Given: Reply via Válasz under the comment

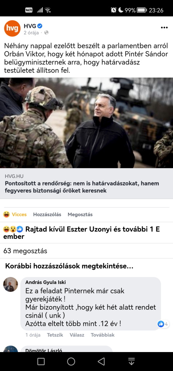Looking at the screenshot, I should pyautogui.click(x=77, y=335).
